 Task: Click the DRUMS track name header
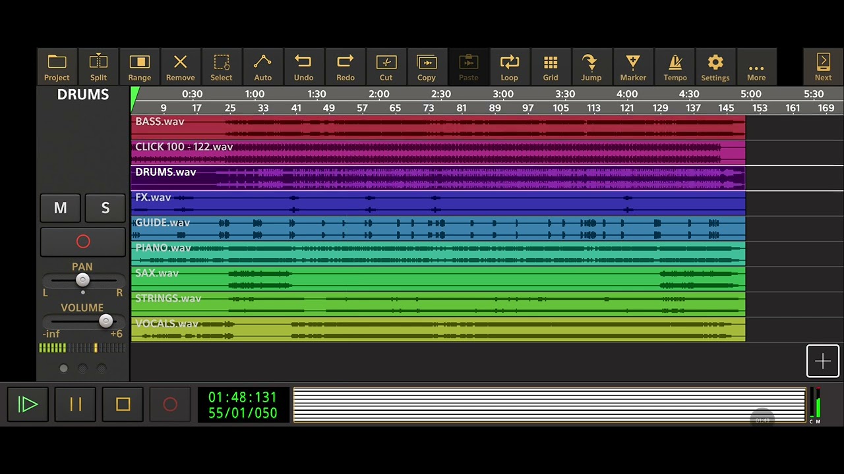click(x=83, y=94)
